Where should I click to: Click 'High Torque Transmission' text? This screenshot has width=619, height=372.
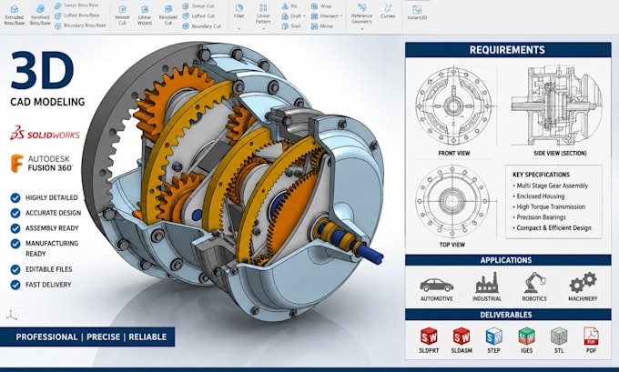551,206
